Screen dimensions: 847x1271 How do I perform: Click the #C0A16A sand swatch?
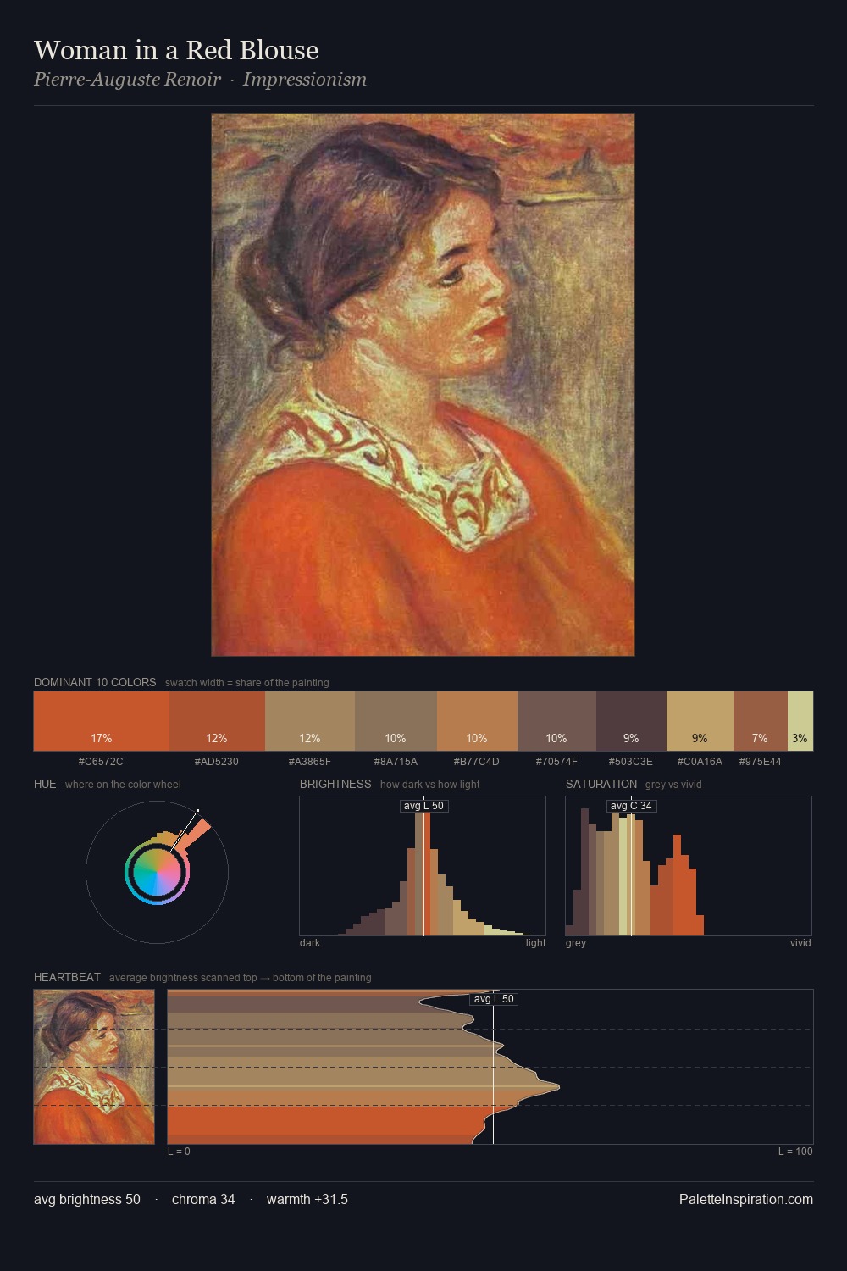700,721
